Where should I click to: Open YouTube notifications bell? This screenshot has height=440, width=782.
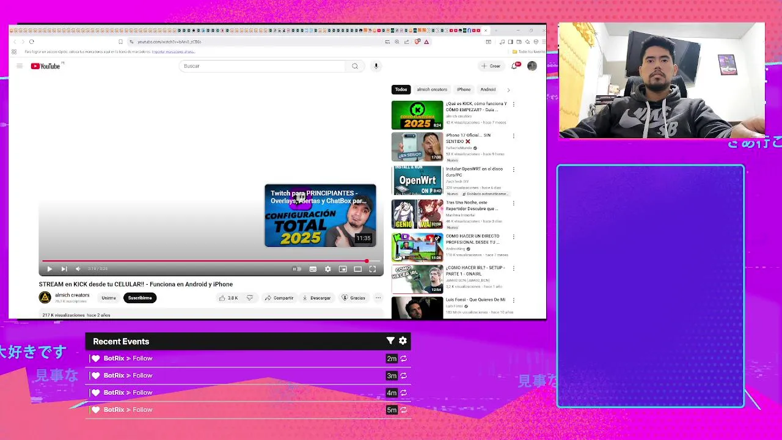click(514, 66)
